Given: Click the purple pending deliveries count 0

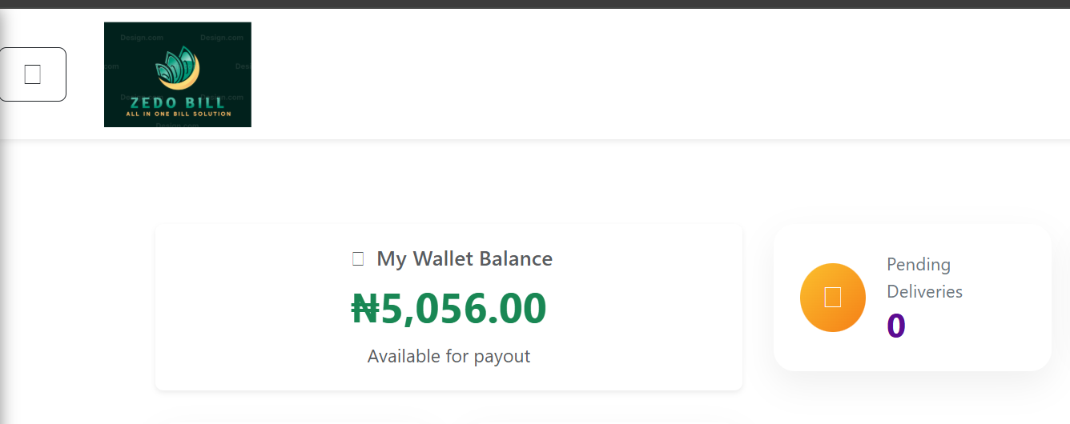Looking at the screenshot, I should [x=895, y=326].
